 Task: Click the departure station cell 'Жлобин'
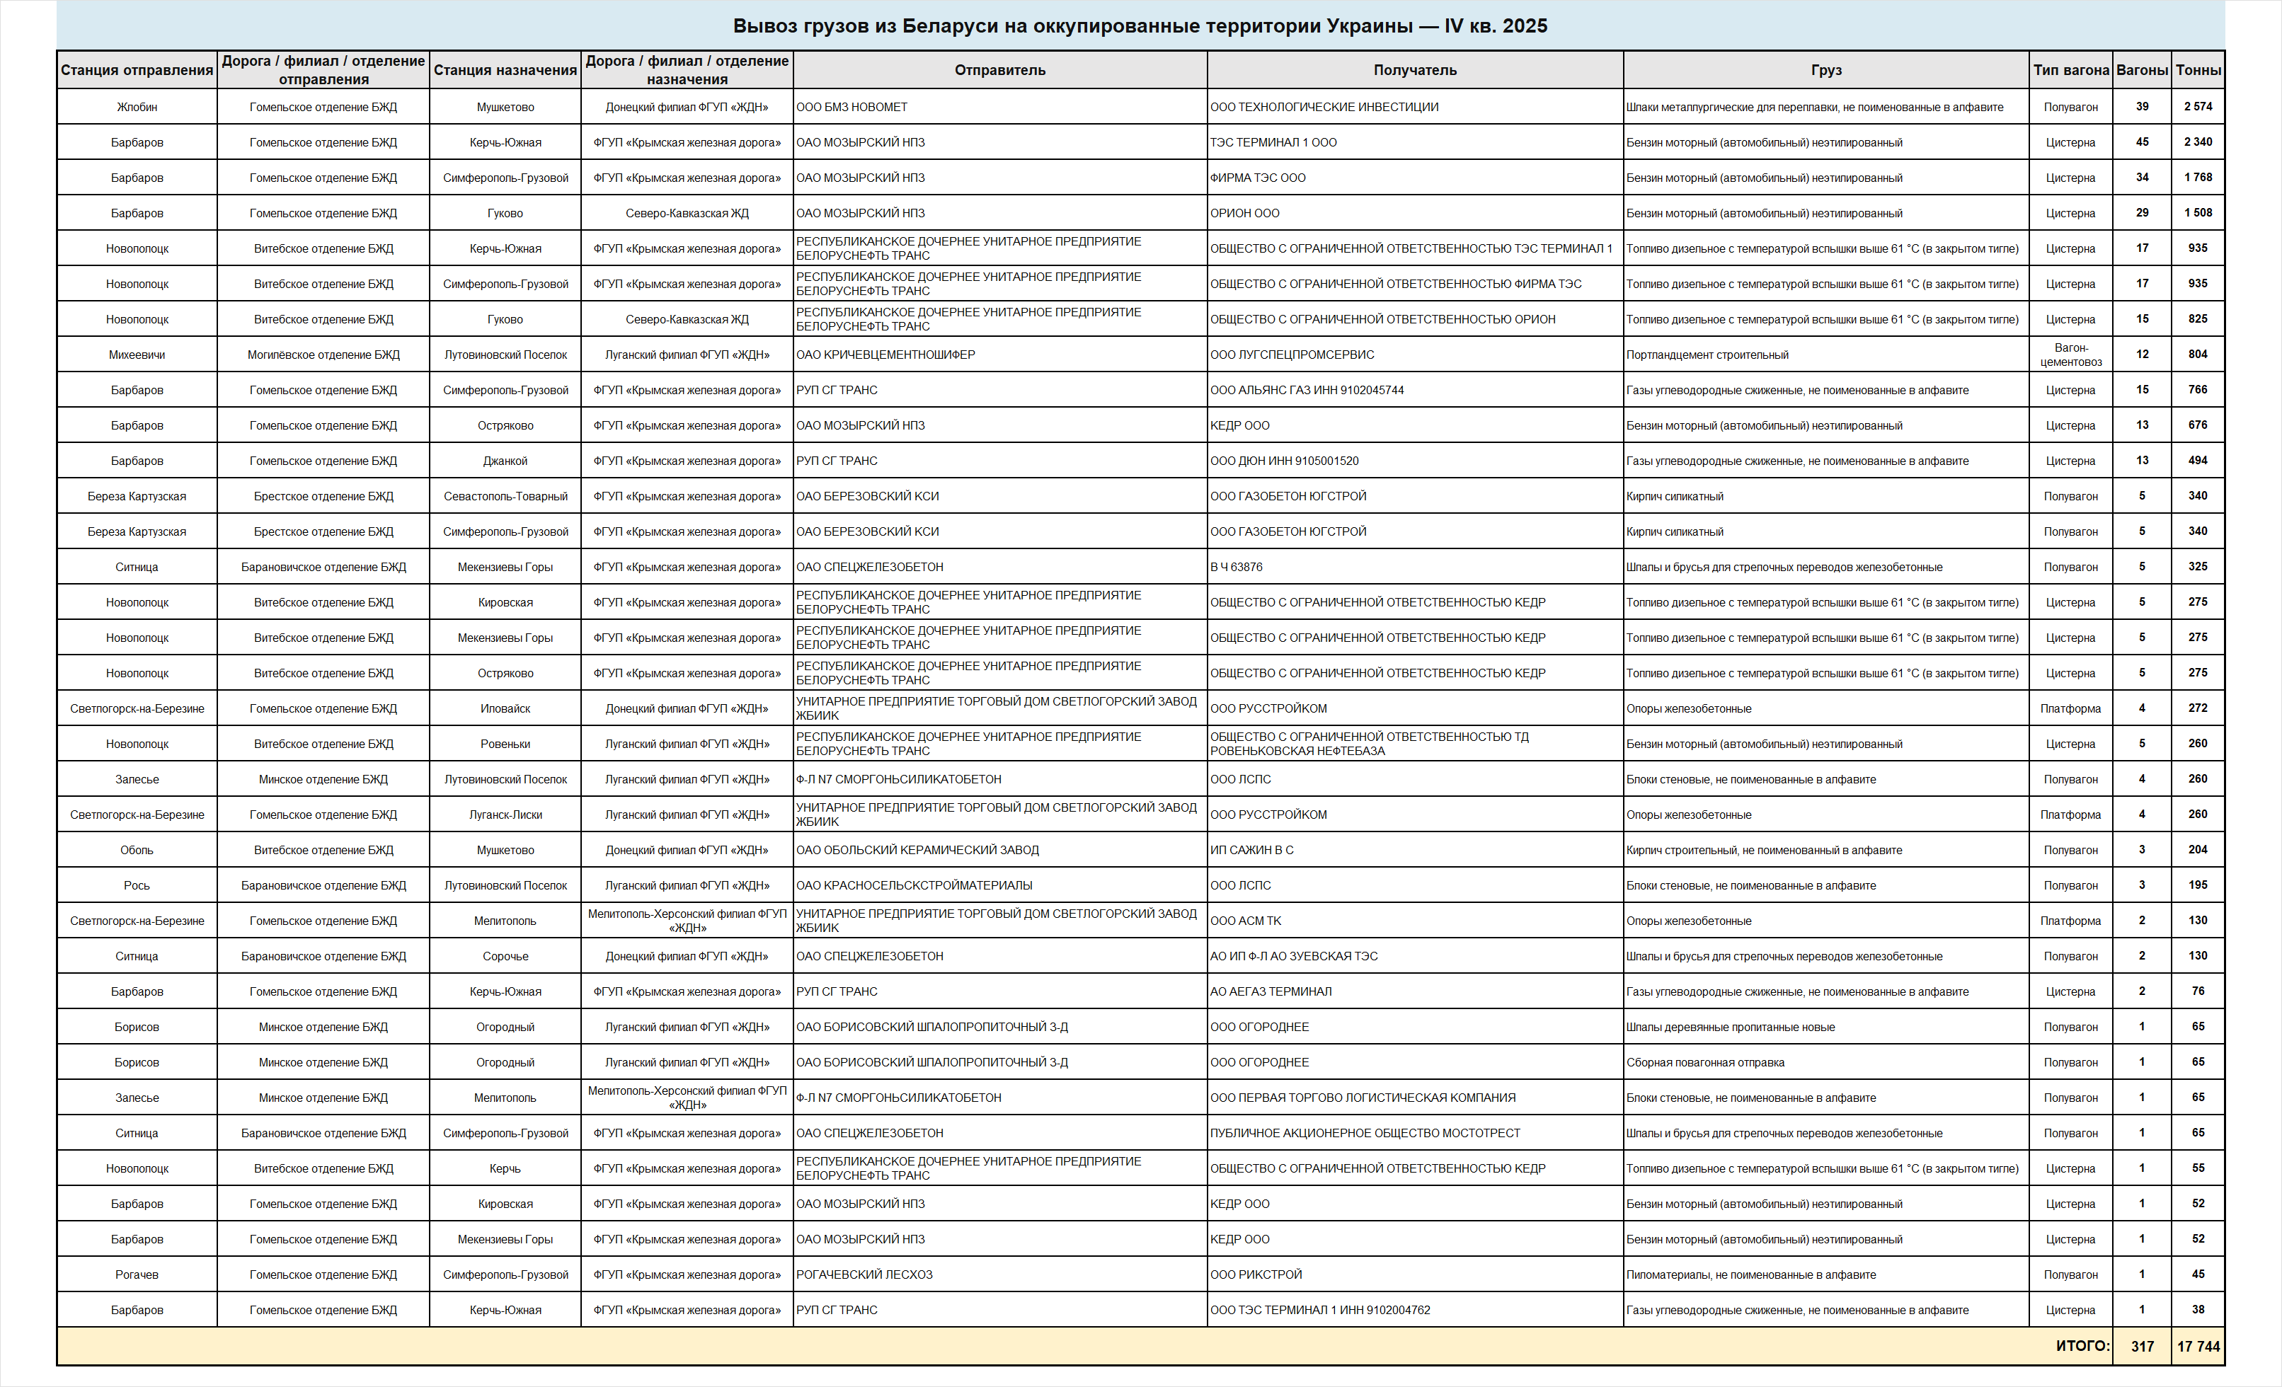click(x=137, y=108)
